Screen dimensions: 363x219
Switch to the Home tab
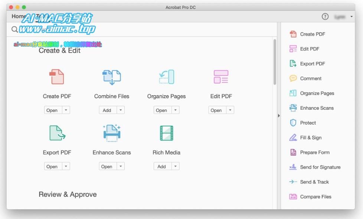point(19,16)
